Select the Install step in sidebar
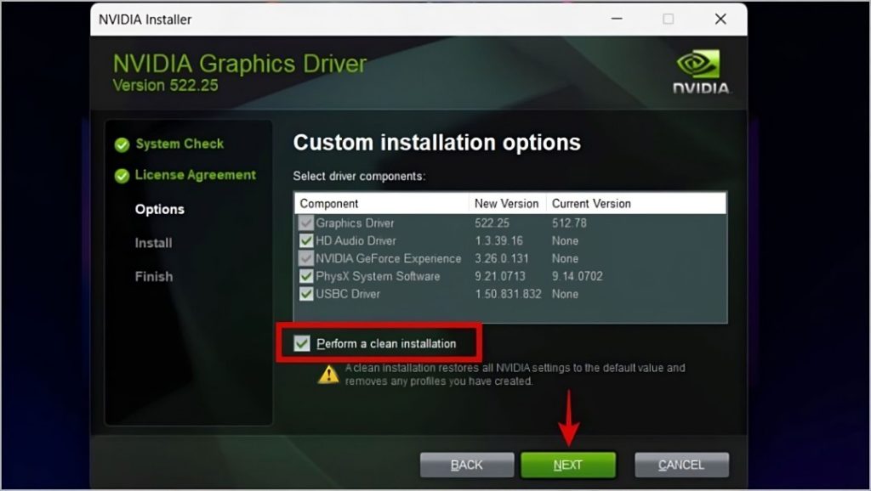 (153, 243)
